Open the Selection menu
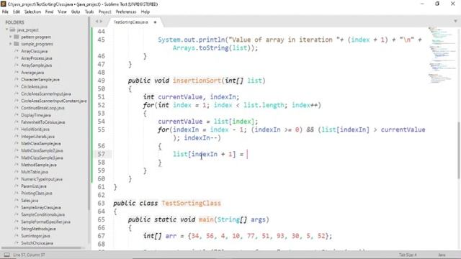This screenshot has width=461, height=259. click(32, 12)
